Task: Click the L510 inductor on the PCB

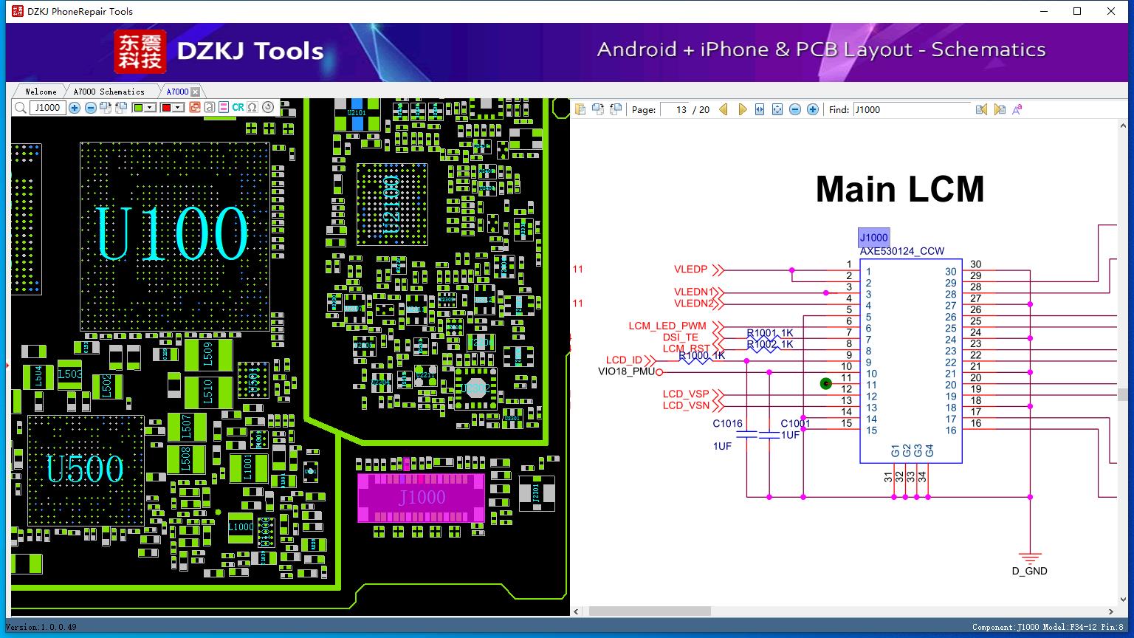Action: point(208,392)
